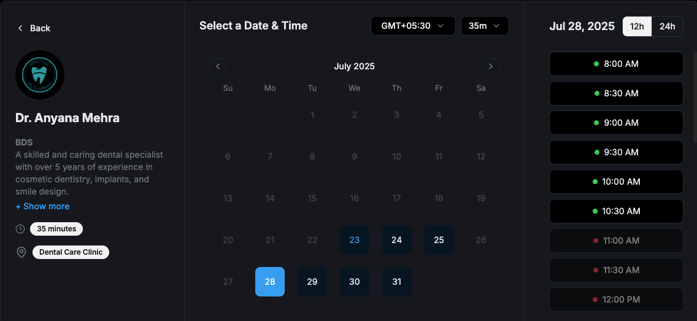The width and height of the screenshot is (697, 321).
Task: Click the dental clinic tooth logo
Action: 40,75
